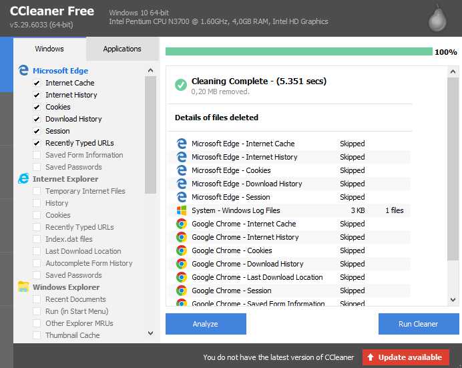Click Chrome icon beside Google Chrome - Internet Cache
Screen dimensions: 462x368
pyautogui.click(x=182, y=224)
